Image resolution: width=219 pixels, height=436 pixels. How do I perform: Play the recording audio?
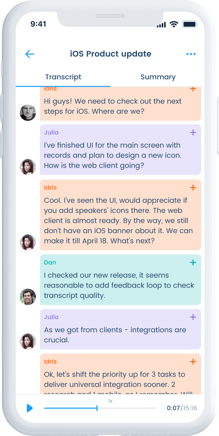(29, 408)
